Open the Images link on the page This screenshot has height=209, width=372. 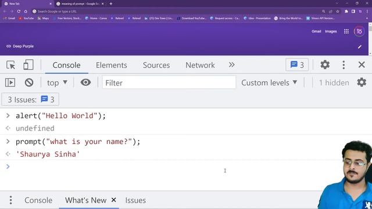click(x=331, y=31)
